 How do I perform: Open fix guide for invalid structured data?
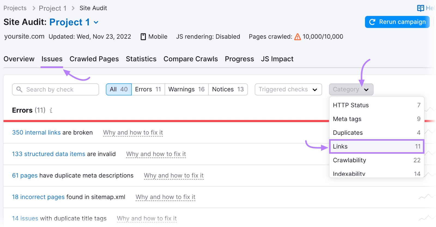(156, 154)
